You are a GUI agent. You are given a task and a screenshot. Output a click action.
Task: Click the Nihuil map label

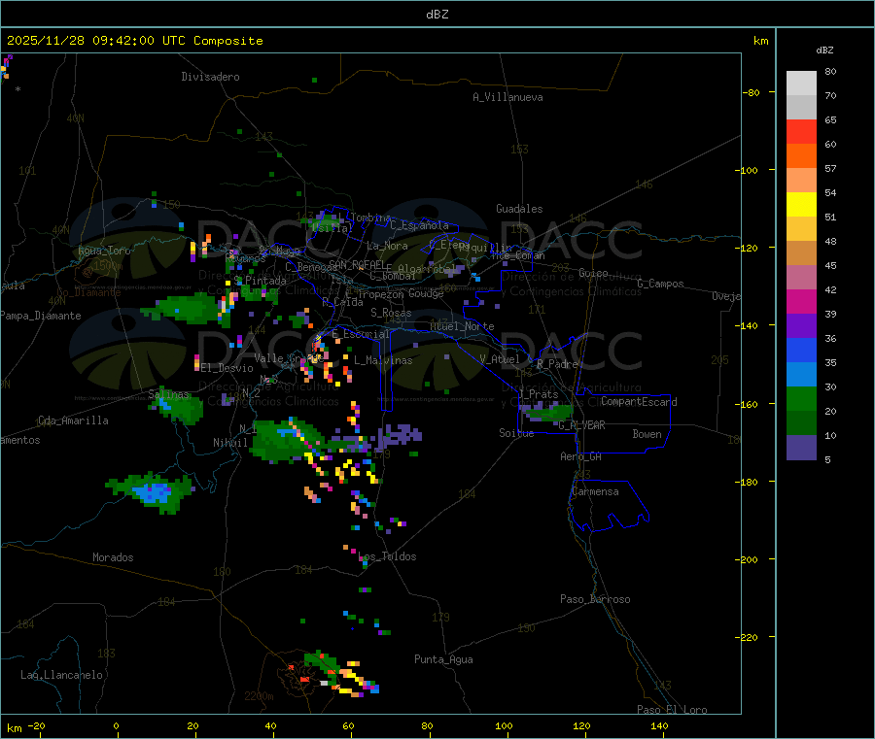point(230,443)
